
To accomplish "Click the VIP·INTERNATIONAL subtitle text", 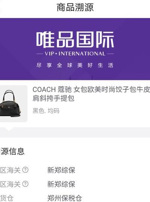I will point(75,54).
